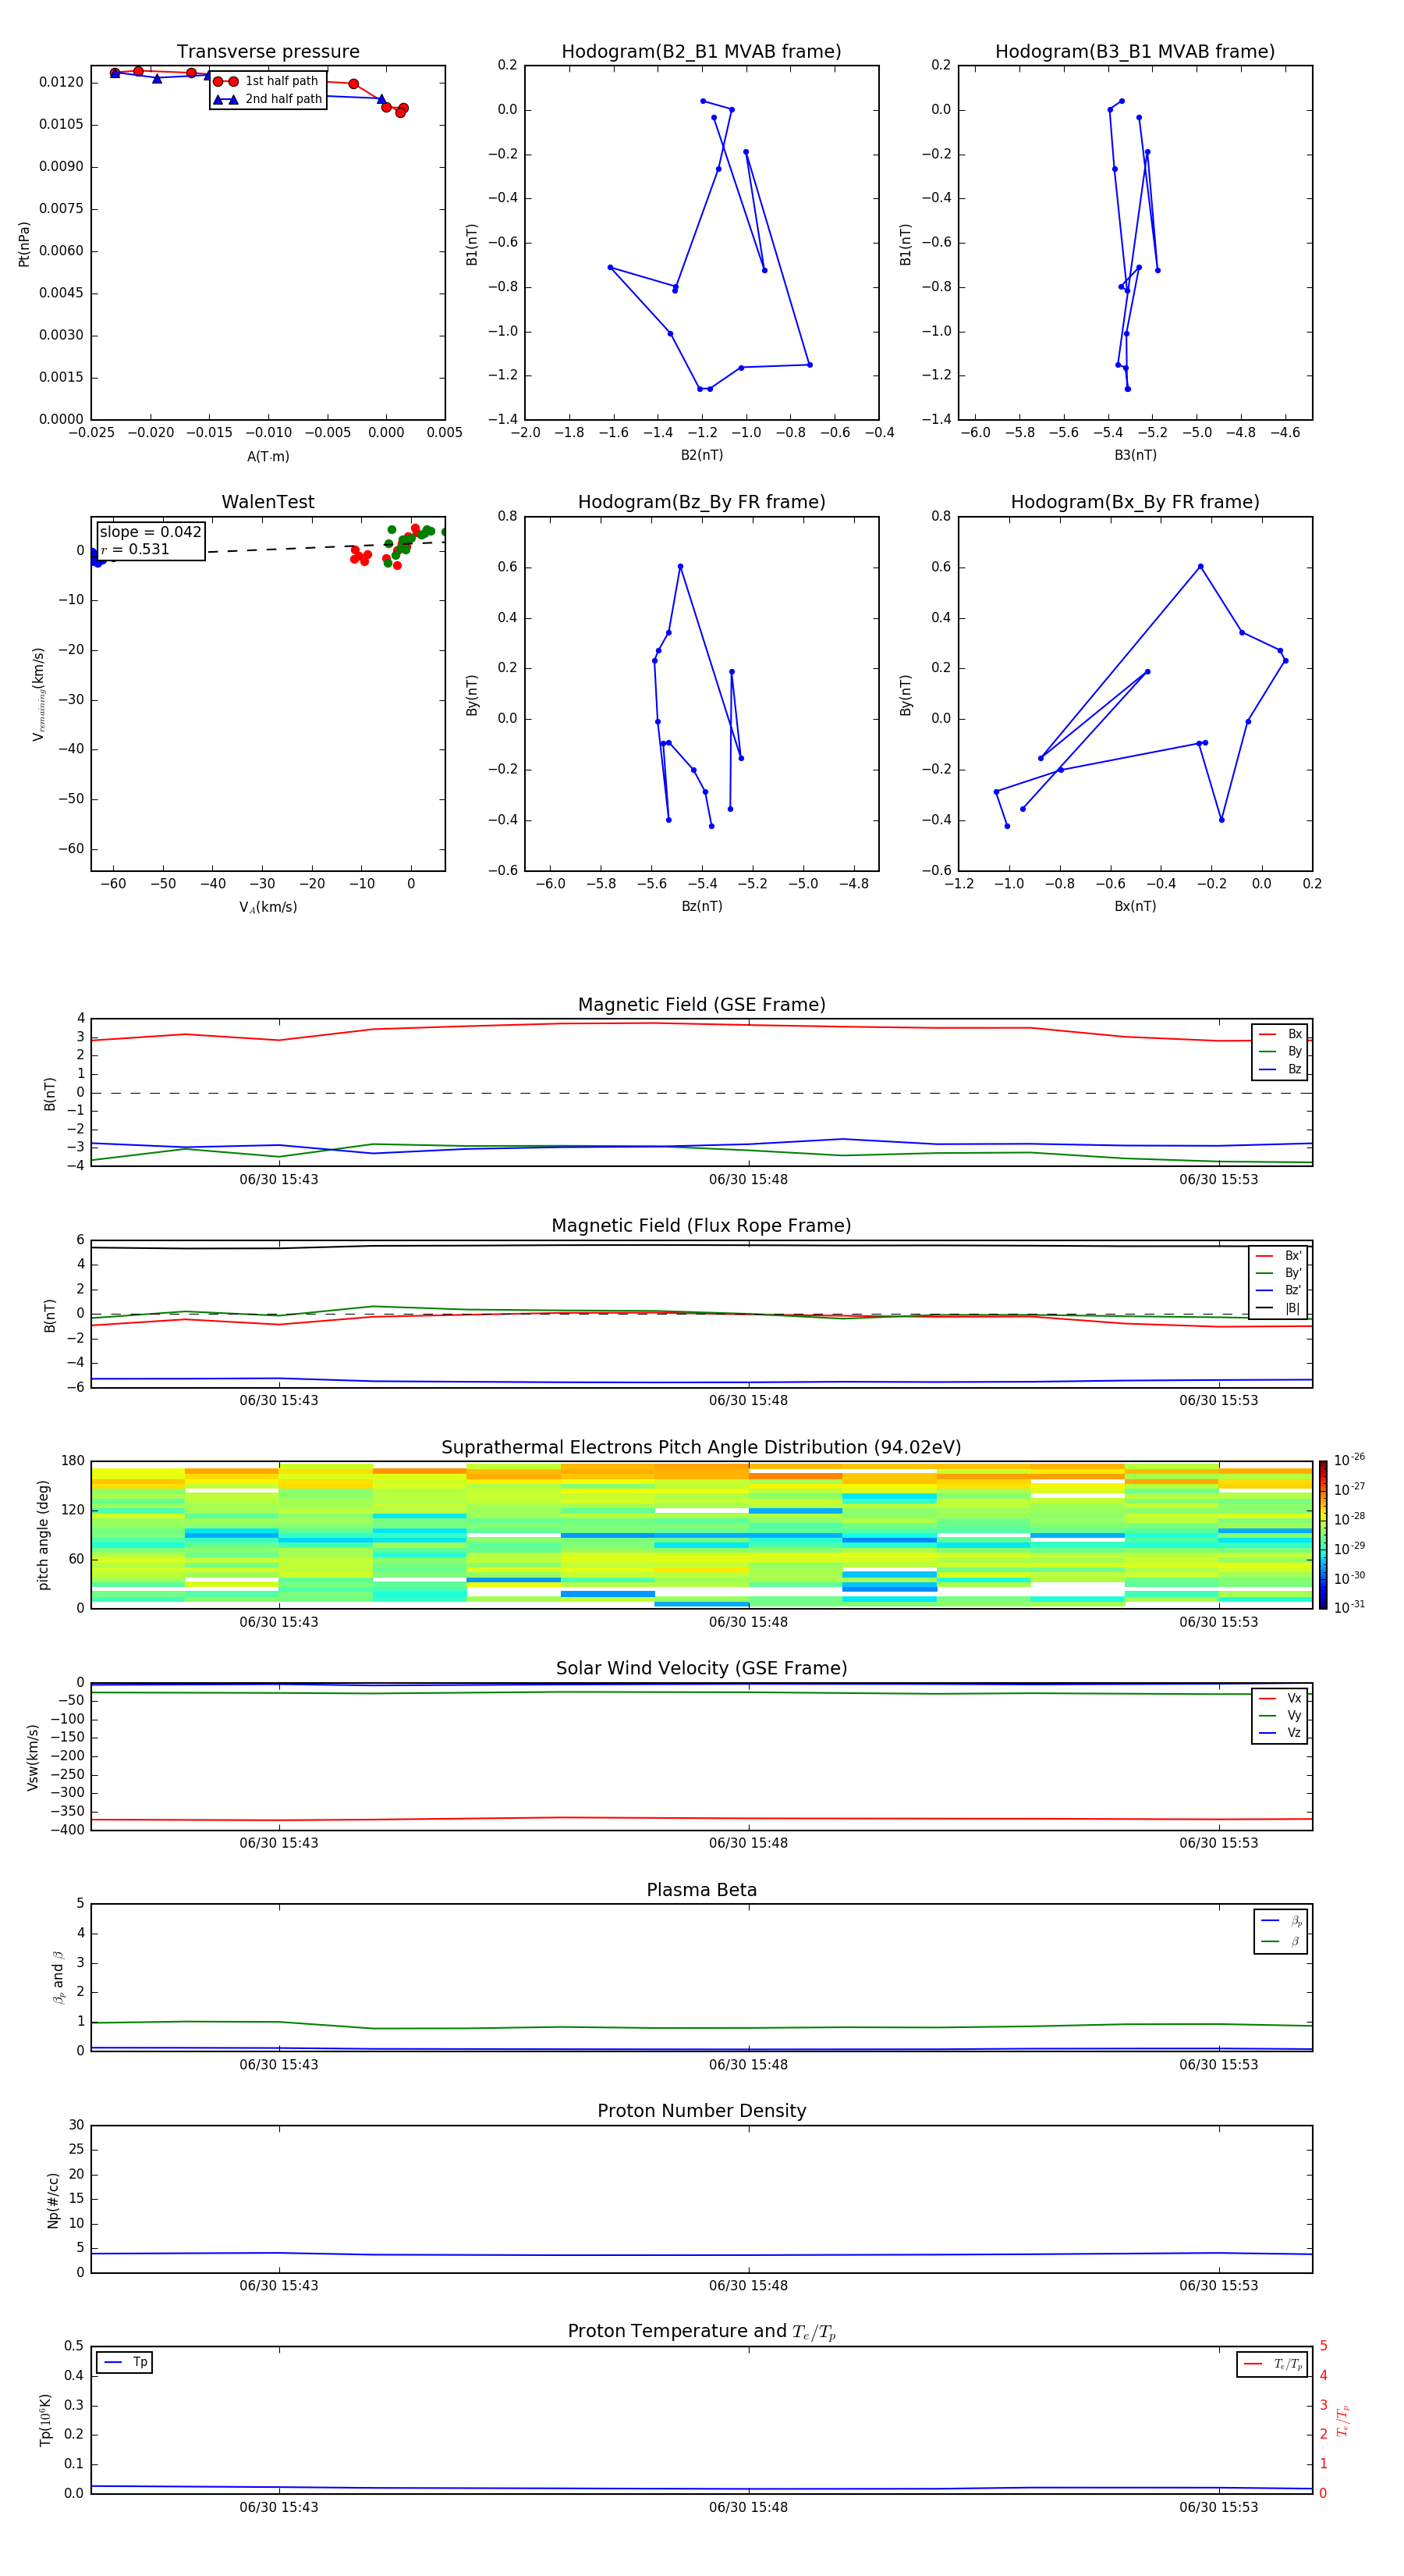Viewport: 1404px width, 2576px height.
Task: Click the 'Pt(nPa)' y-axis label
Action: click(24, 243)
